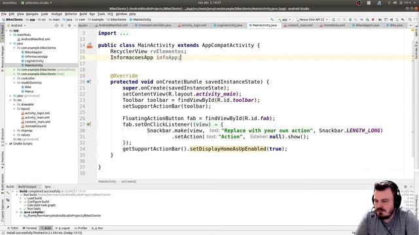This screenshot has height=235, width=419.
Task: Click the Search Everywhere magnifier icon
Action: pos(410,20)
